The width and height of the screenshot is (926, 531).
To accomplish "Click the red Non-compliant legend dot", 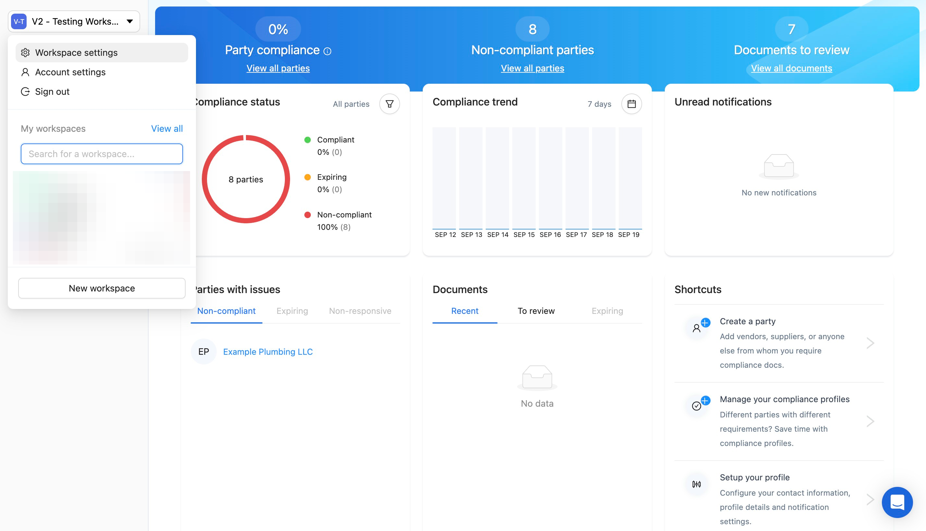I will click(307, 215).
